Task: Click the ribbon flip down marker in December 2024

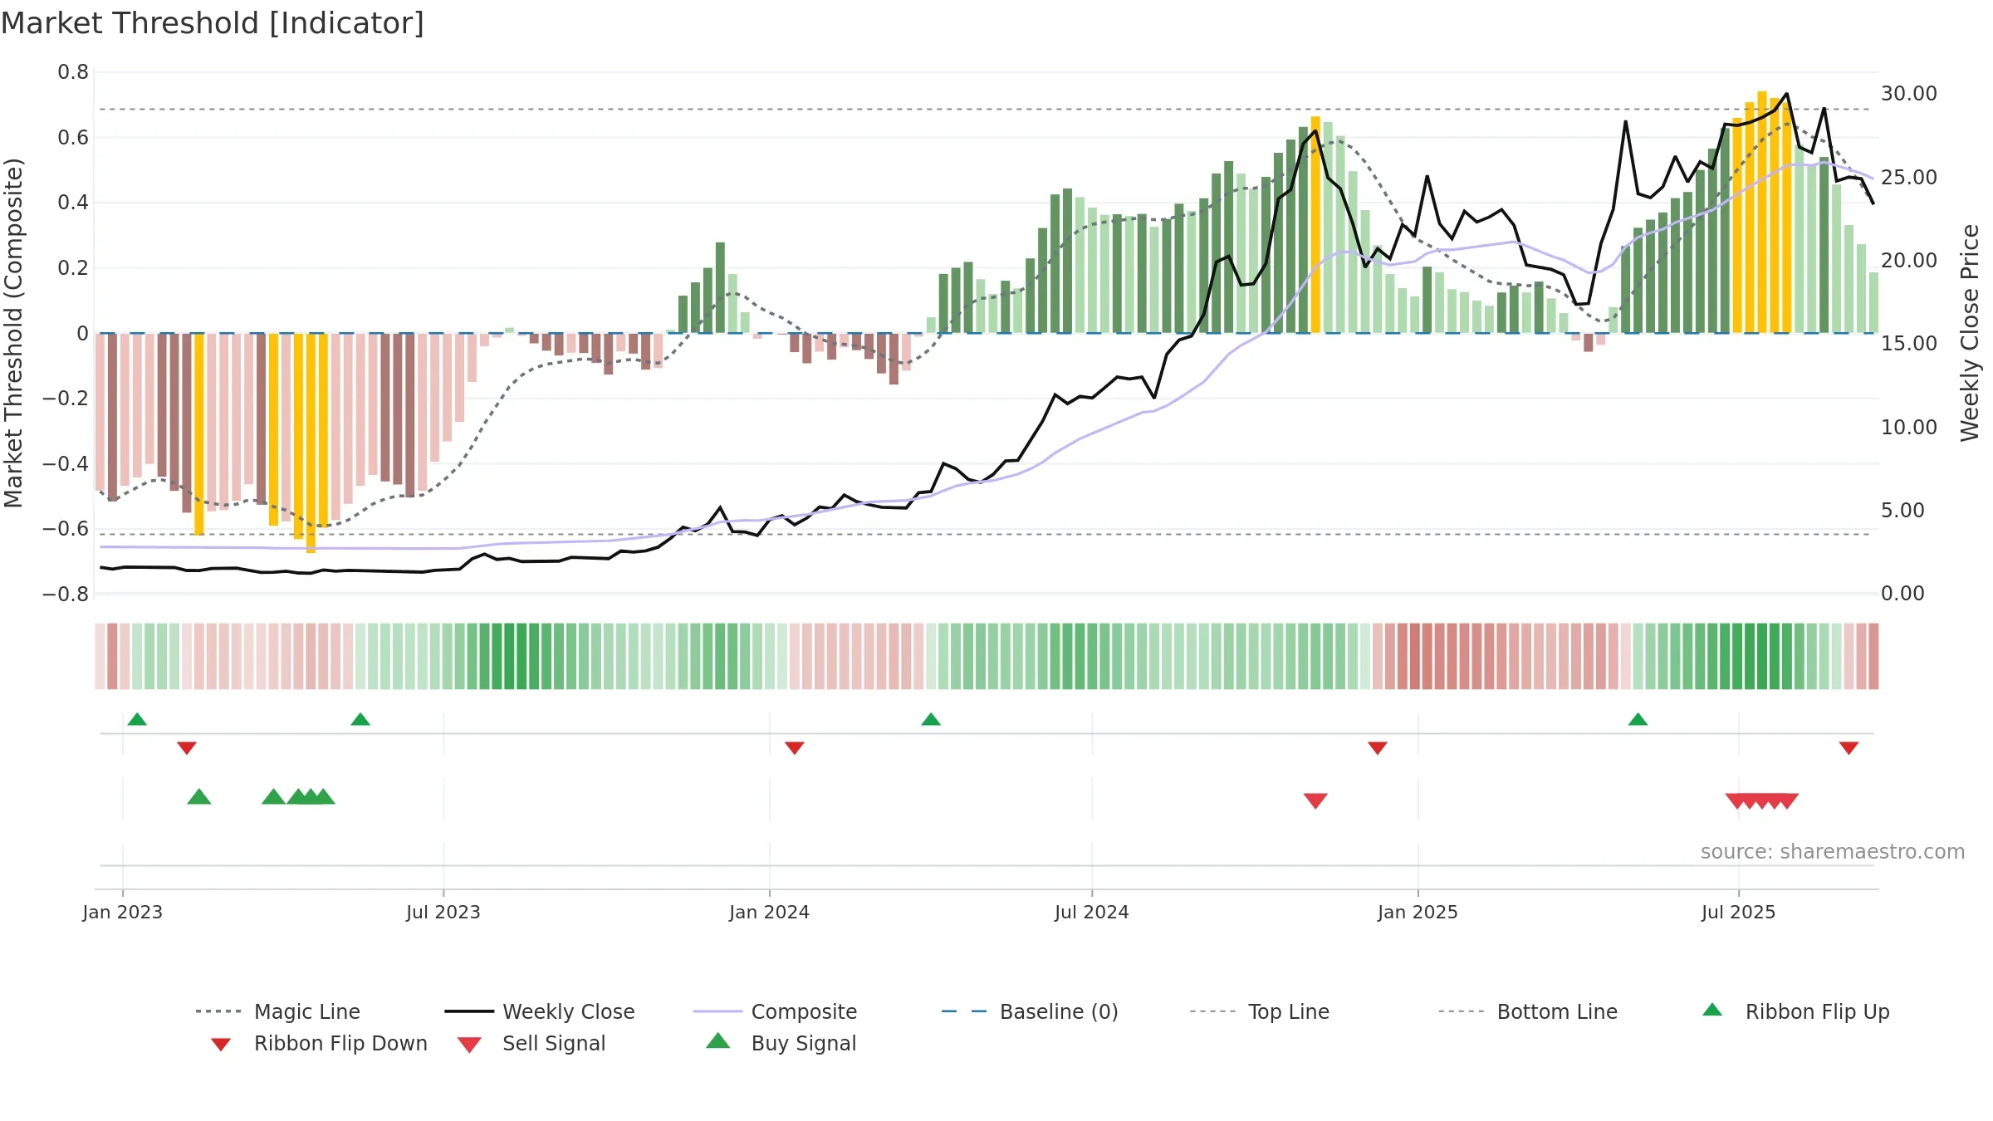Action: (x=1378, y=748)
